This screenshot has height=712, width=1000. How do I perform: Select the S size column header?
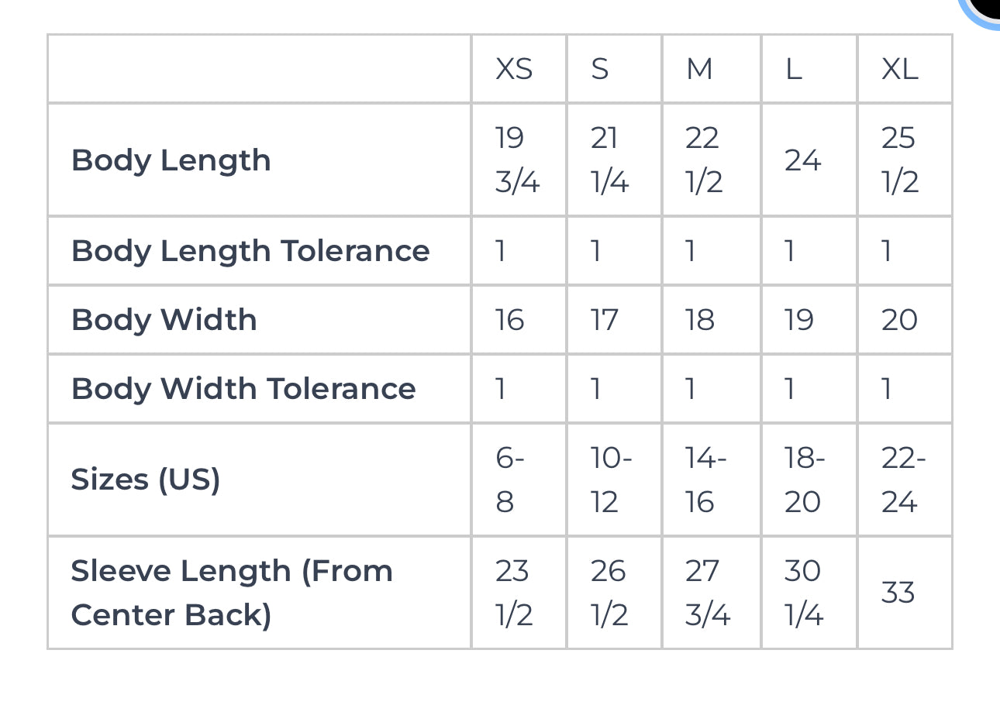[x=600, y=70]
